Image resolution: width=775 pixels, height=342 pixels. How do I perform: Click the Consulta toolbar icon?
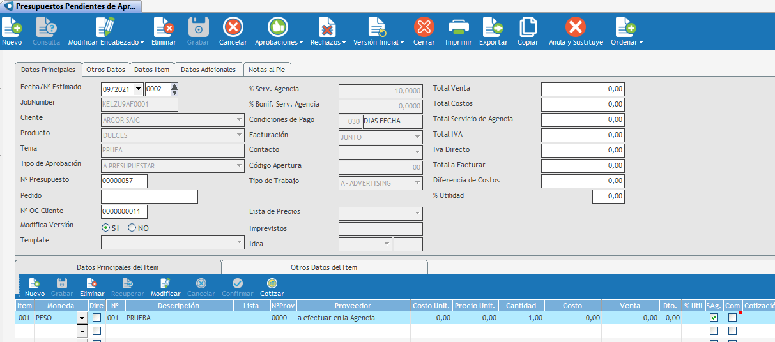point(46,27)
